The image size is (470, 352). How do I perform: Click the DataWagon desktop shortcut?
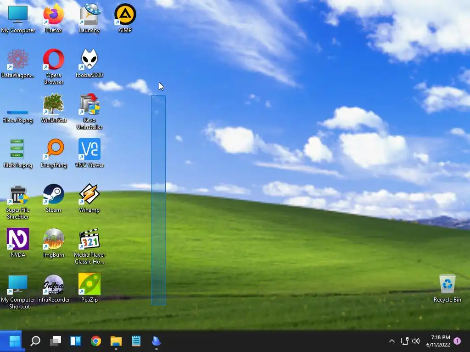[18, 63]
